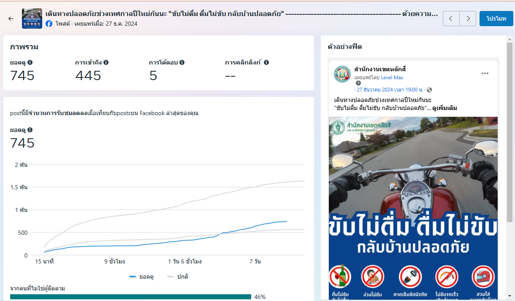515x301 pixels.
Task: Open the สำนักงานเขตหลักสี่ page name link
Action: [380, 69]
